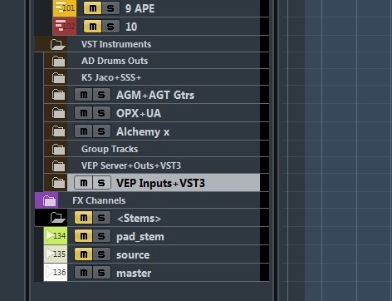Select the <Stems> folder name

(x=139, y=219)
